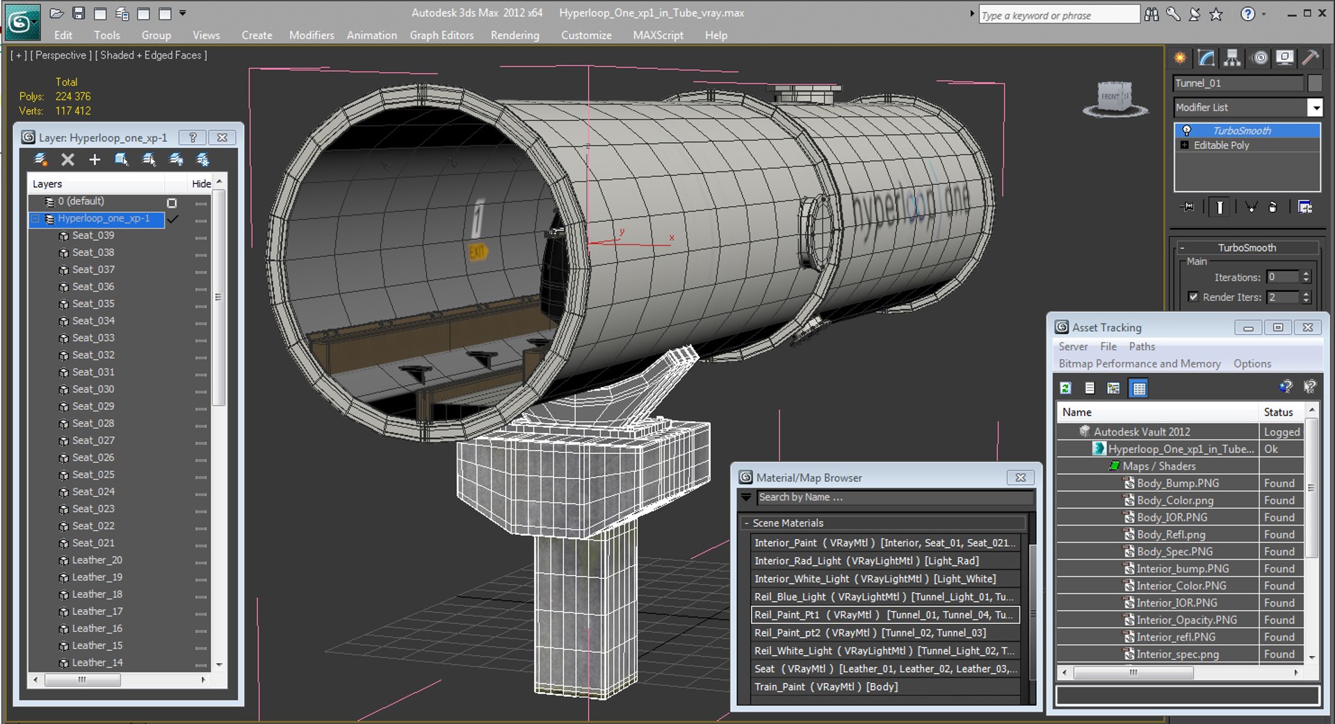Click the Perspective viewport label
This screenshot has width=1335, height=724.
click(60, 56)
